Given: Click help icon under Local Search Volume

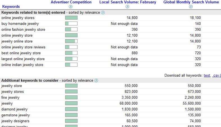Looking at the screenshot, I should pos(127,7).
